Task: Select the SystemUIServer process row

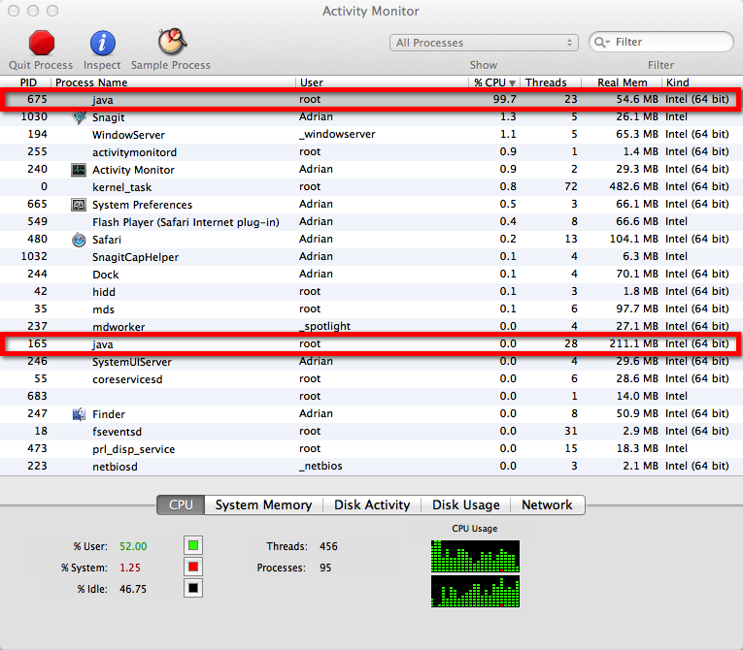Action: (371, 362)
